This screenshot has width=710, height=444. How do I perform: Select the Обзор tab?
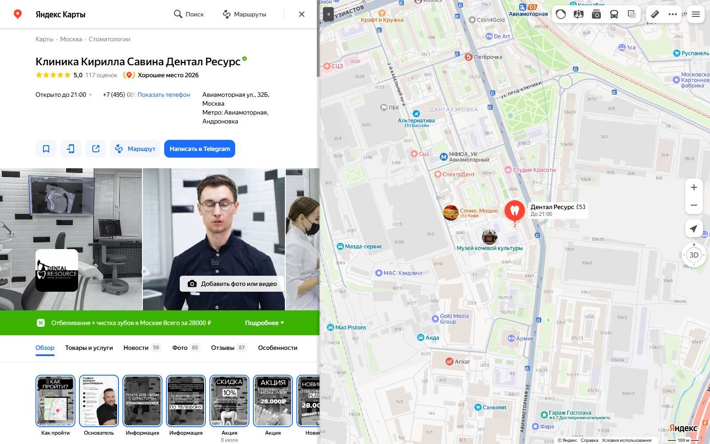[45, 348]
